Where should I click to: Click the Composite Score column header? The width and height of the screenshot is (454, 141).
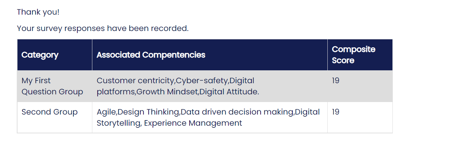(x=360, y=55)
